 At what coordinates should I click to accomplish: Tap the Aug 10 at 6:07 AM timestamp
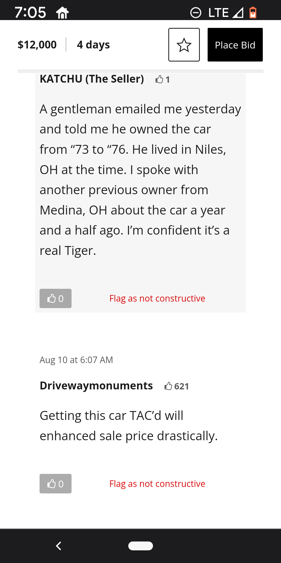[76, 360]
